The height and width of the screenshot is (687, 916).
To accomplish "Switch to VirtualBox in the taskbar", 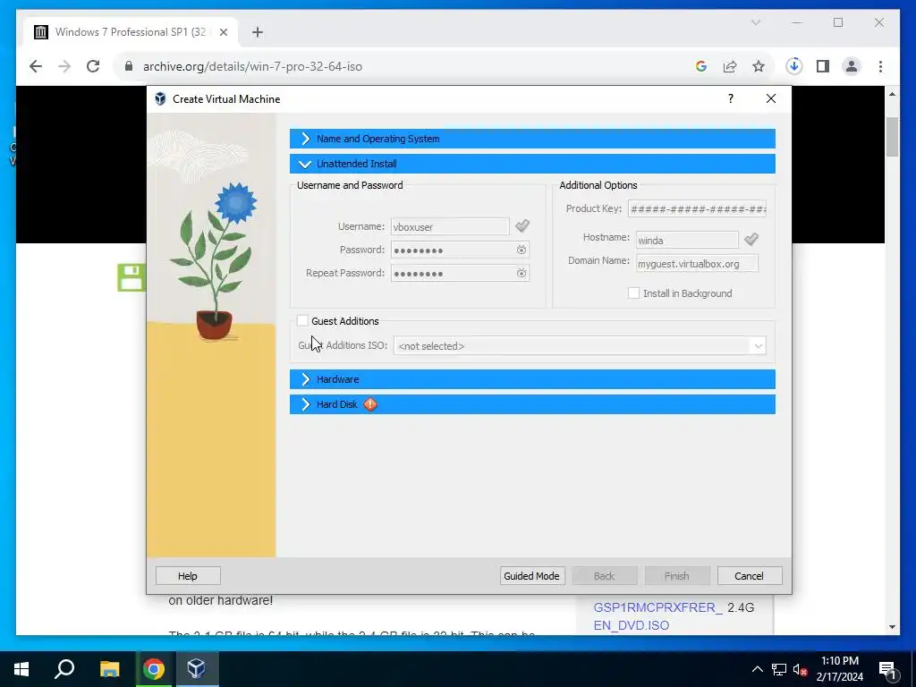I will click(x=196, y=669).
